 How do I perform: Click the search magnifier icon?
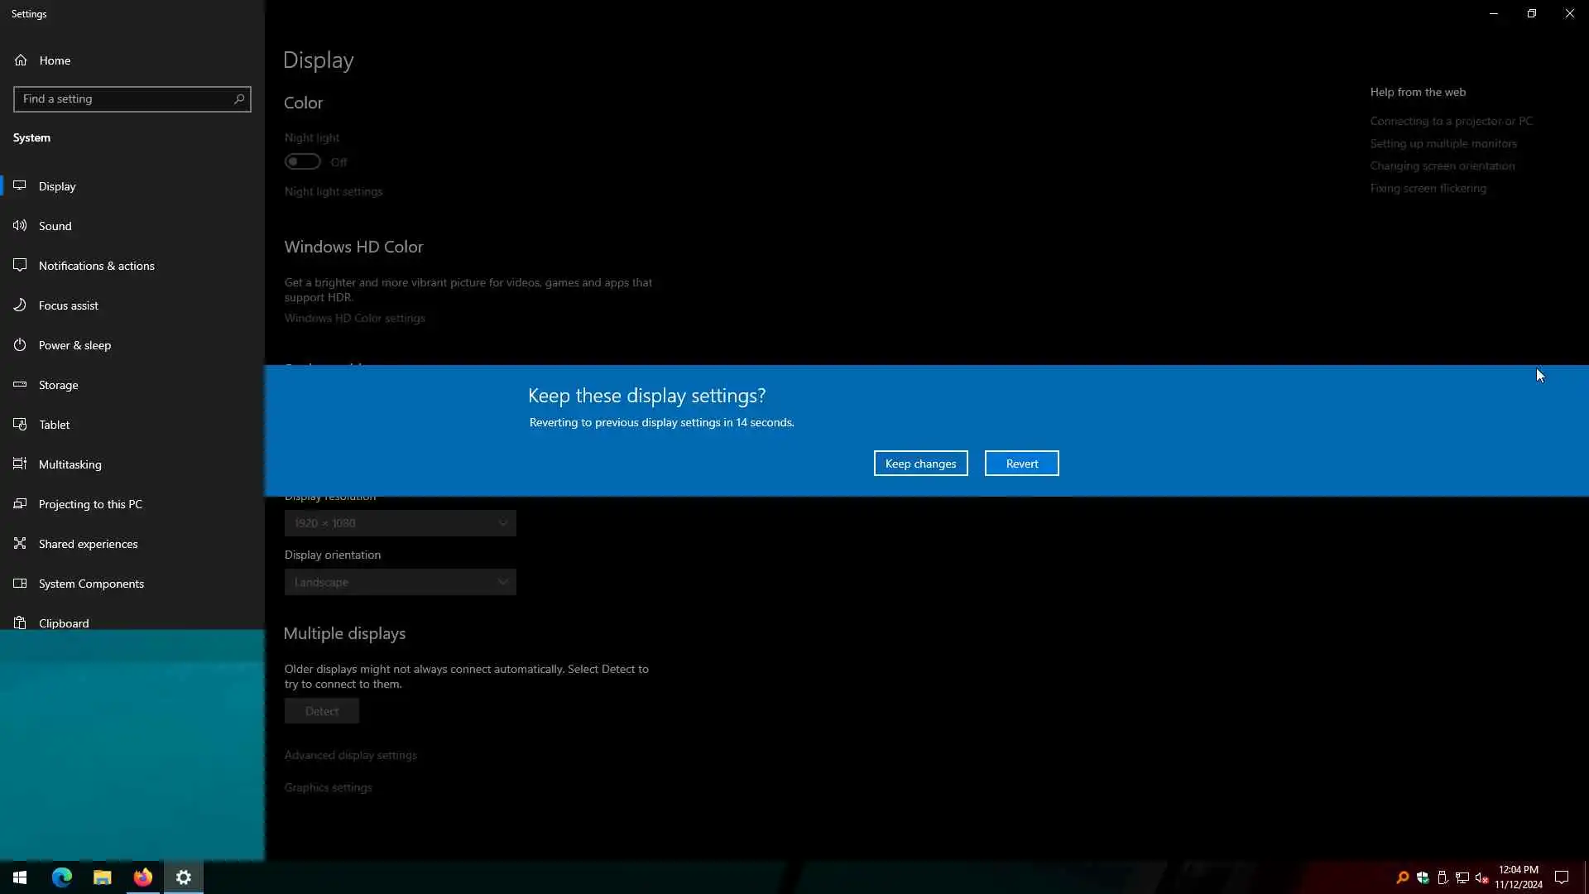(x=239, y=99)
